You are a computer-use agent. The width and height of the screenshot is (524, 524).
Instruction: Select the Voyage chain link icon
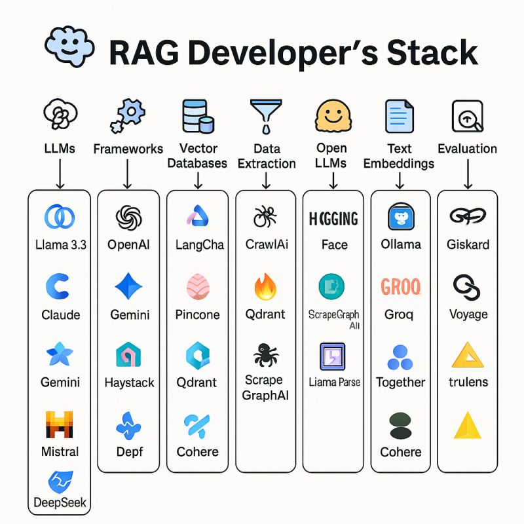pos(466,287)
